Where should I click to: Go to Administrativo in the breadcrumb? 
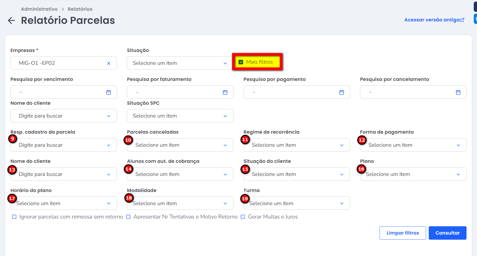39,9
